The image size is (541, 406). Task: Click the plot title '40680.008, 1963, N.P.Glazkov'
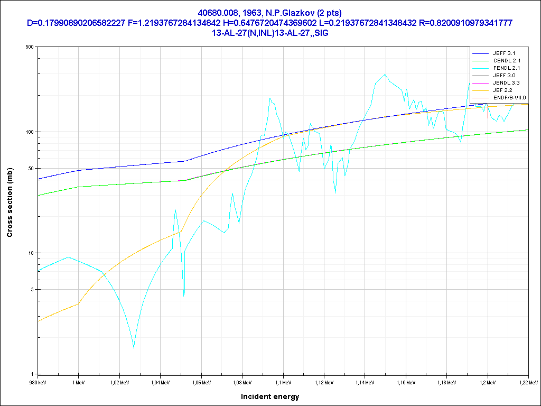click(x=270, y=12)
